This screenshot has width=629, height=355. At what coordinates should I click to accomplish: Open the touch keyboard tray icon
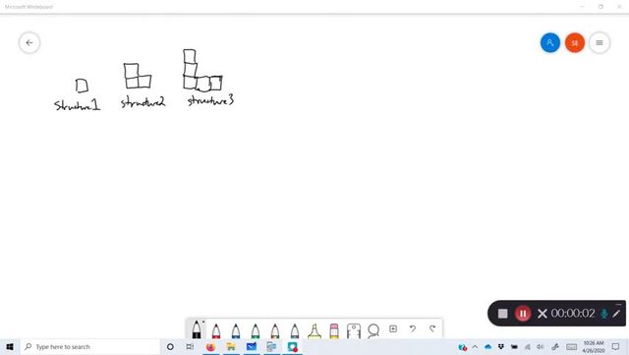point(572,346)
